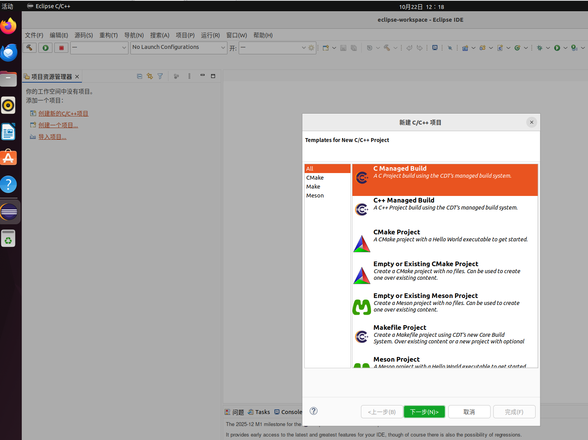This screenshot has width=588, height=440.
Task: Open the launch target dropdown after 开:
Action: pyautogui.click(x=273, y=48)
